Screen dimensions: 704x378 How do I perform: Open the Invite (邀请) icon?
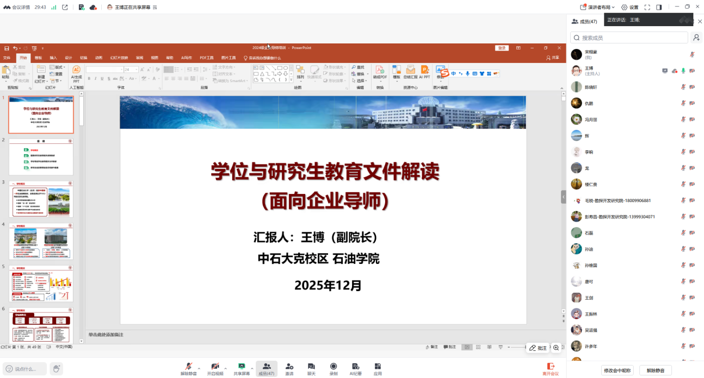[289, 367]
